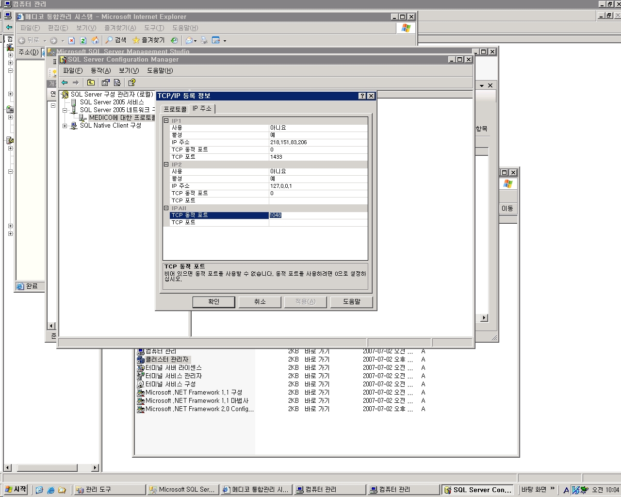
Task: Click forward arrow in Configuration Manager toolbar
Action: pyautogui.click(x=75, y=83)
